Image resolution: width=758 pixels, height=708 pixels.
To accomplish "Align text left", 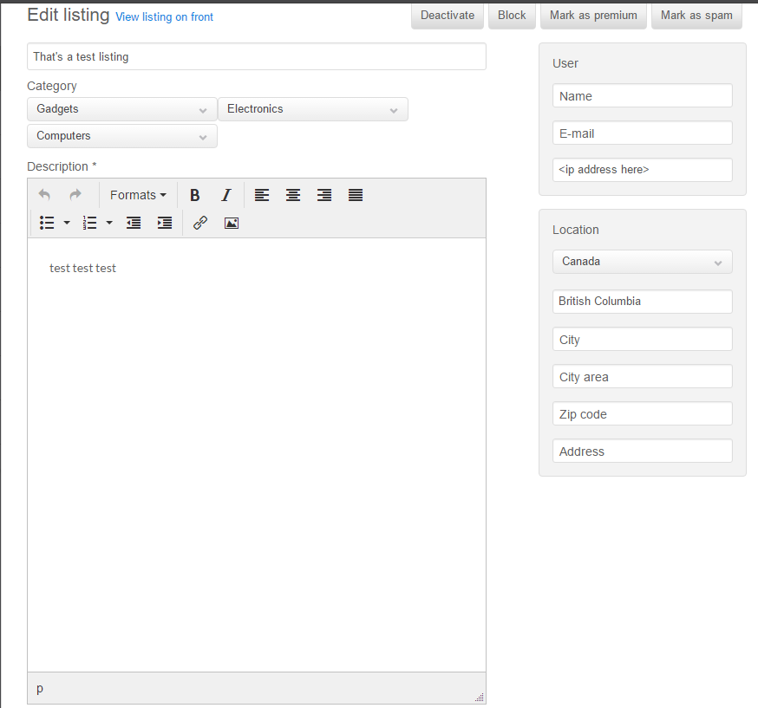I will tap(262, 195).
